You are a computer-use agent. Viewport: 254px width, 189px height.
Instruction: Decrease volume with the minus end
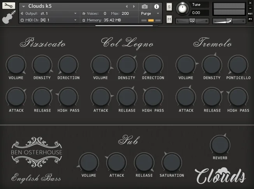point(215,21)
